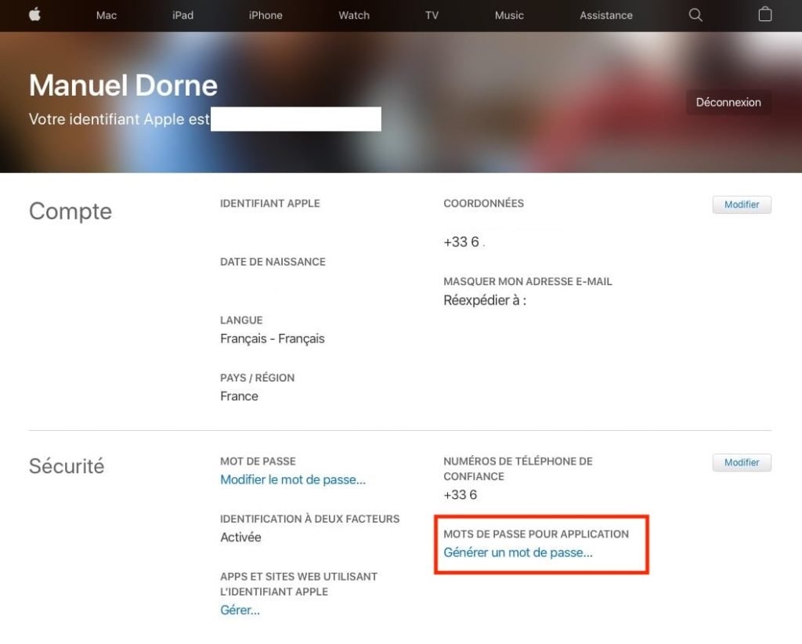Open the shopping bag icon
The height and width of the screenshot is (644, 802).
click(x=764, y=14)
